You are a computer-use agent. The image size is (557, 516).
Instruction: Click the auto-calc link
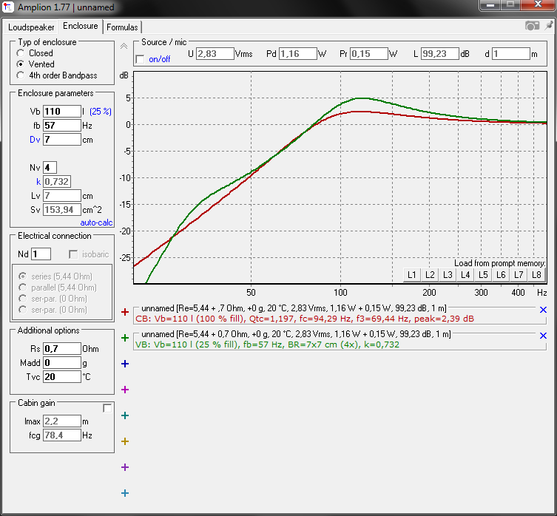coord(96,223)
